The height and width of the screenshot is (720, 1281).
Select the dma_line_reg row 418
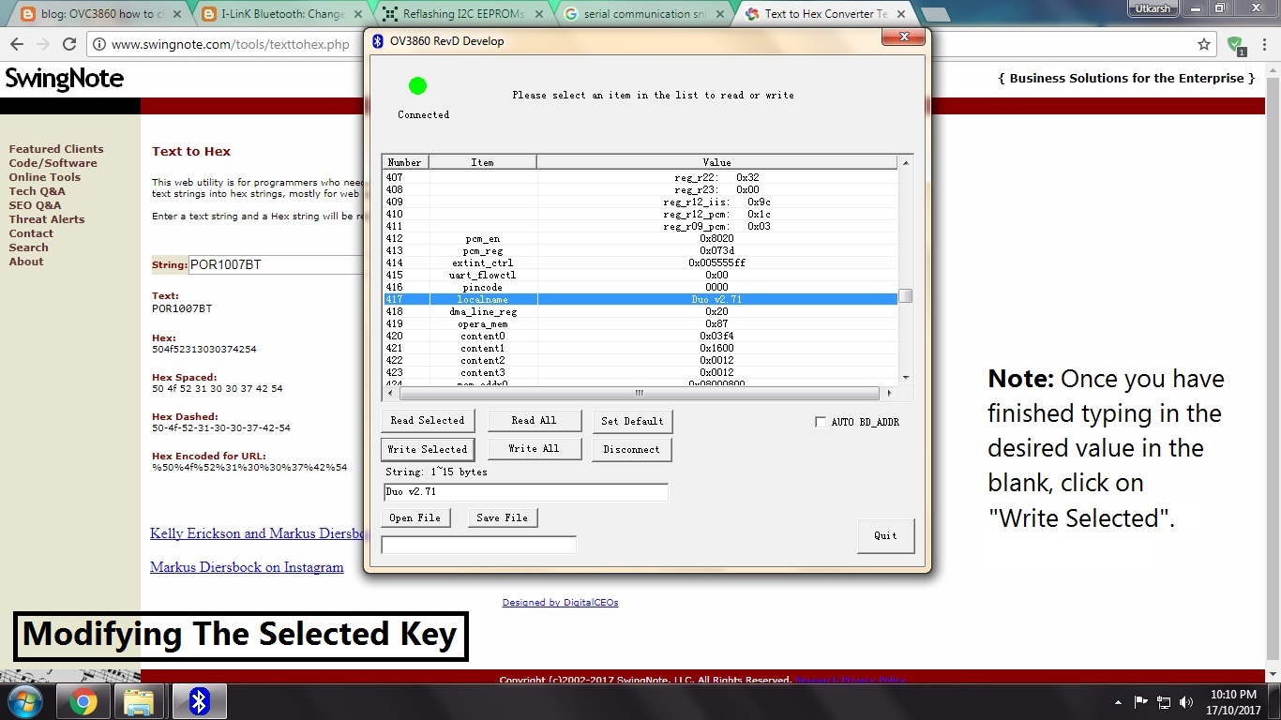pos(640,311)
